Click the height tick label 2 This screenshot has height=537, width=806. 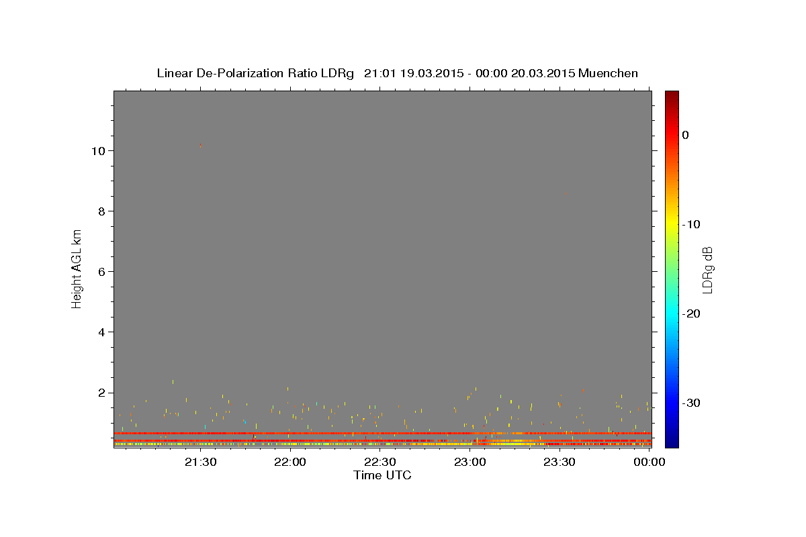[102, 392]
